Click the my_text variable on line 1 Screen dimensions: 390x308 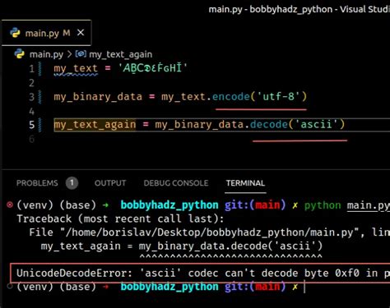(x=76, y=68)
